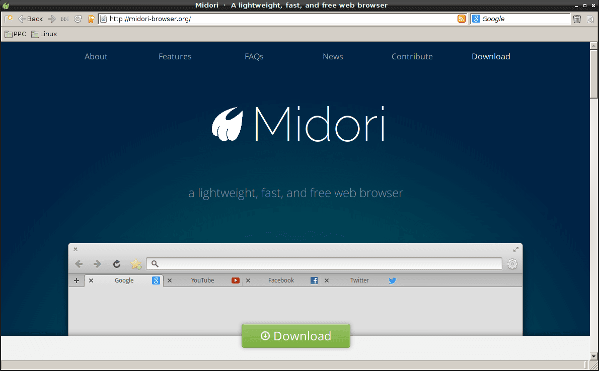This screenshot has width=599, height=371.
Task: Click the yellow star icon in the preview toolbar
Action: 136,263
